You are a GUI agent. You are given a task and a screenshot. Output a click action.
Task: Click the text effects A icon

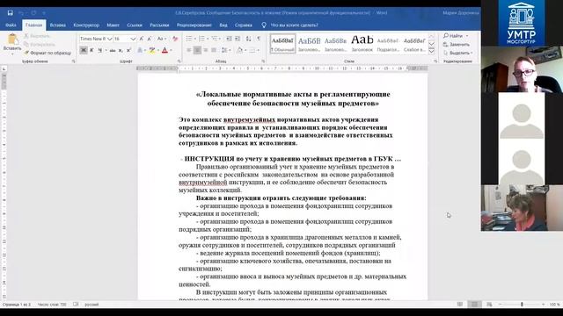coord(140,51)
